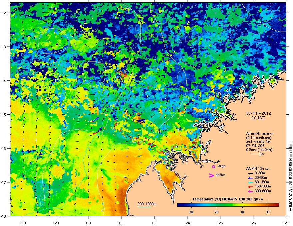Click the dark red end of temperature colorbar
The image size is (293, 226).
point(277,205)
